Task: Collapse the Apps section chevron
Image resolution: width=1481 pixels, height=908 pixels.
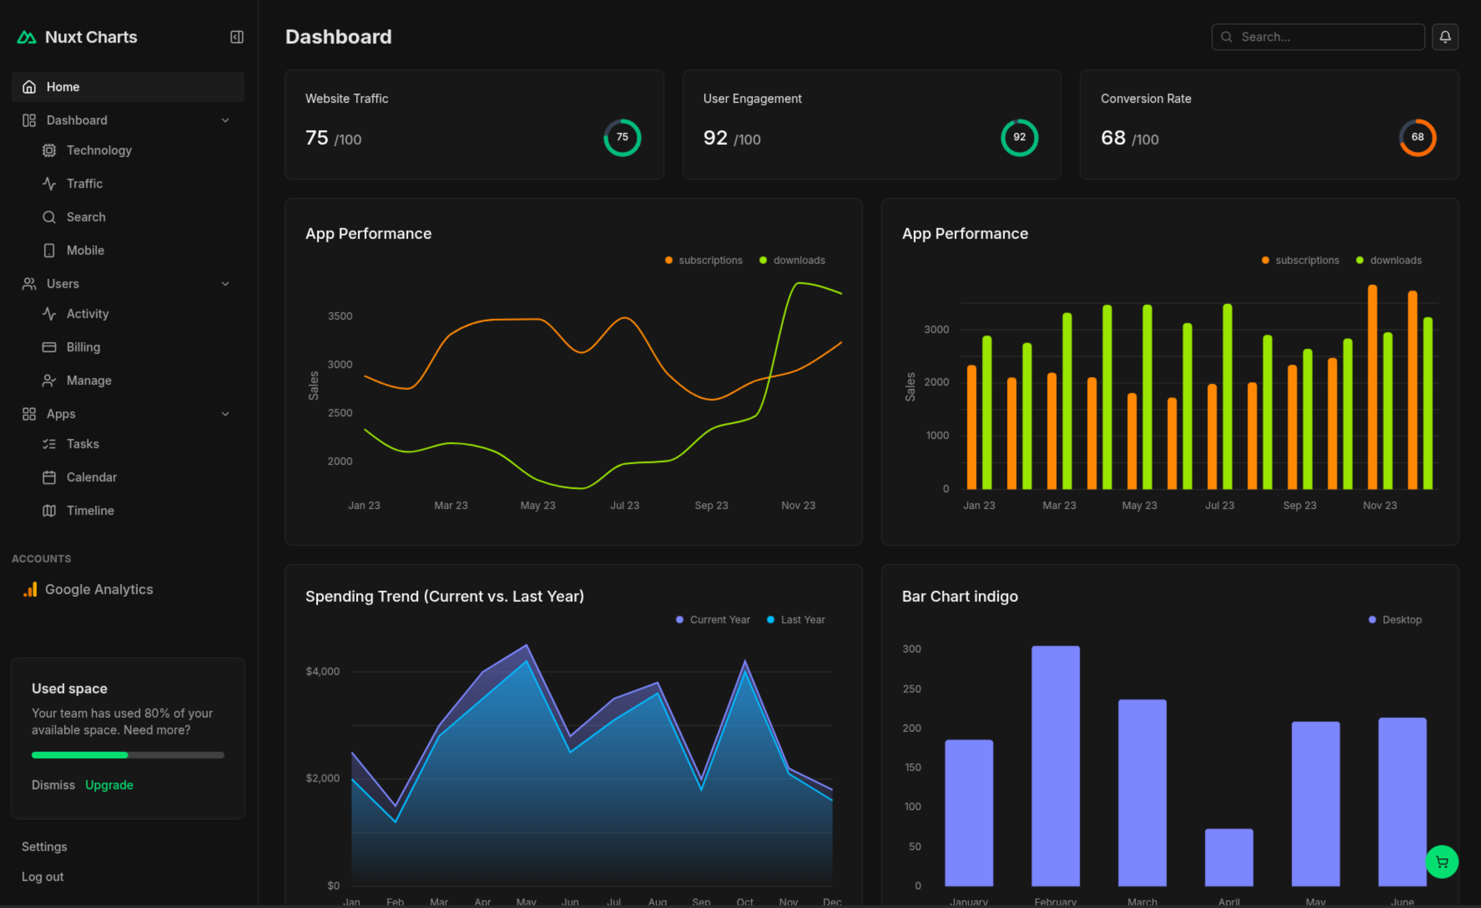Action: tap(225, 414)
